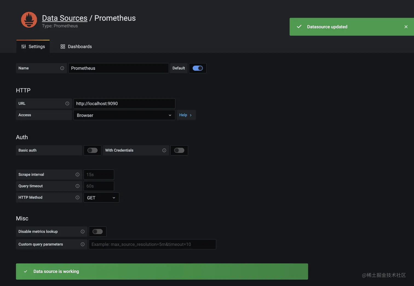Click the info icon for HTTP Method

tap(77, 197)
